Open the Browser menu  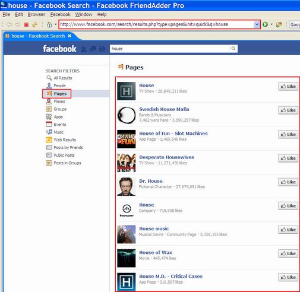[x=36, y=14]
